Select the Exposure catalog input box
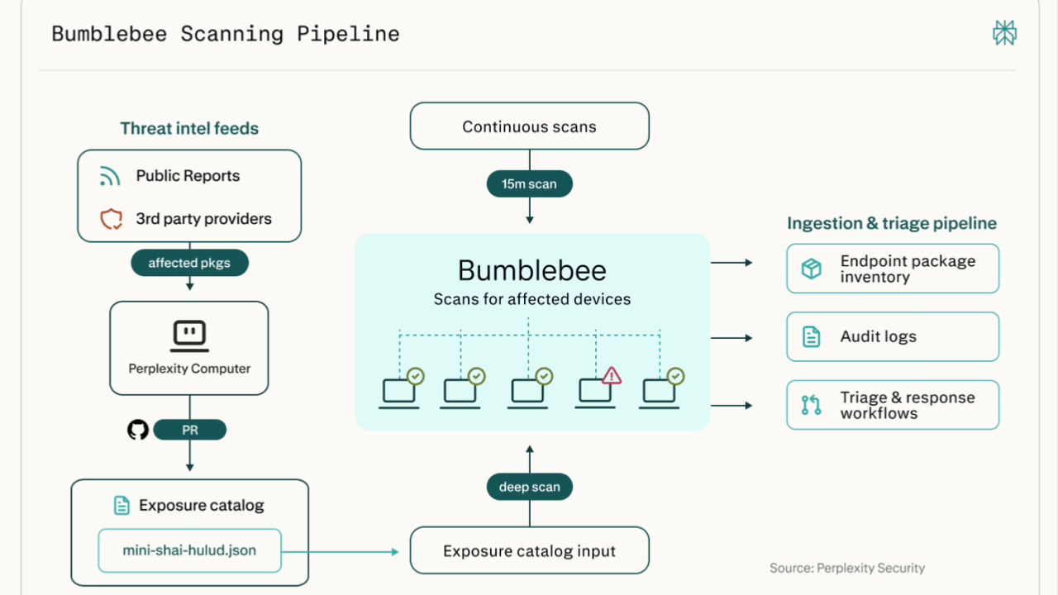 530,551
